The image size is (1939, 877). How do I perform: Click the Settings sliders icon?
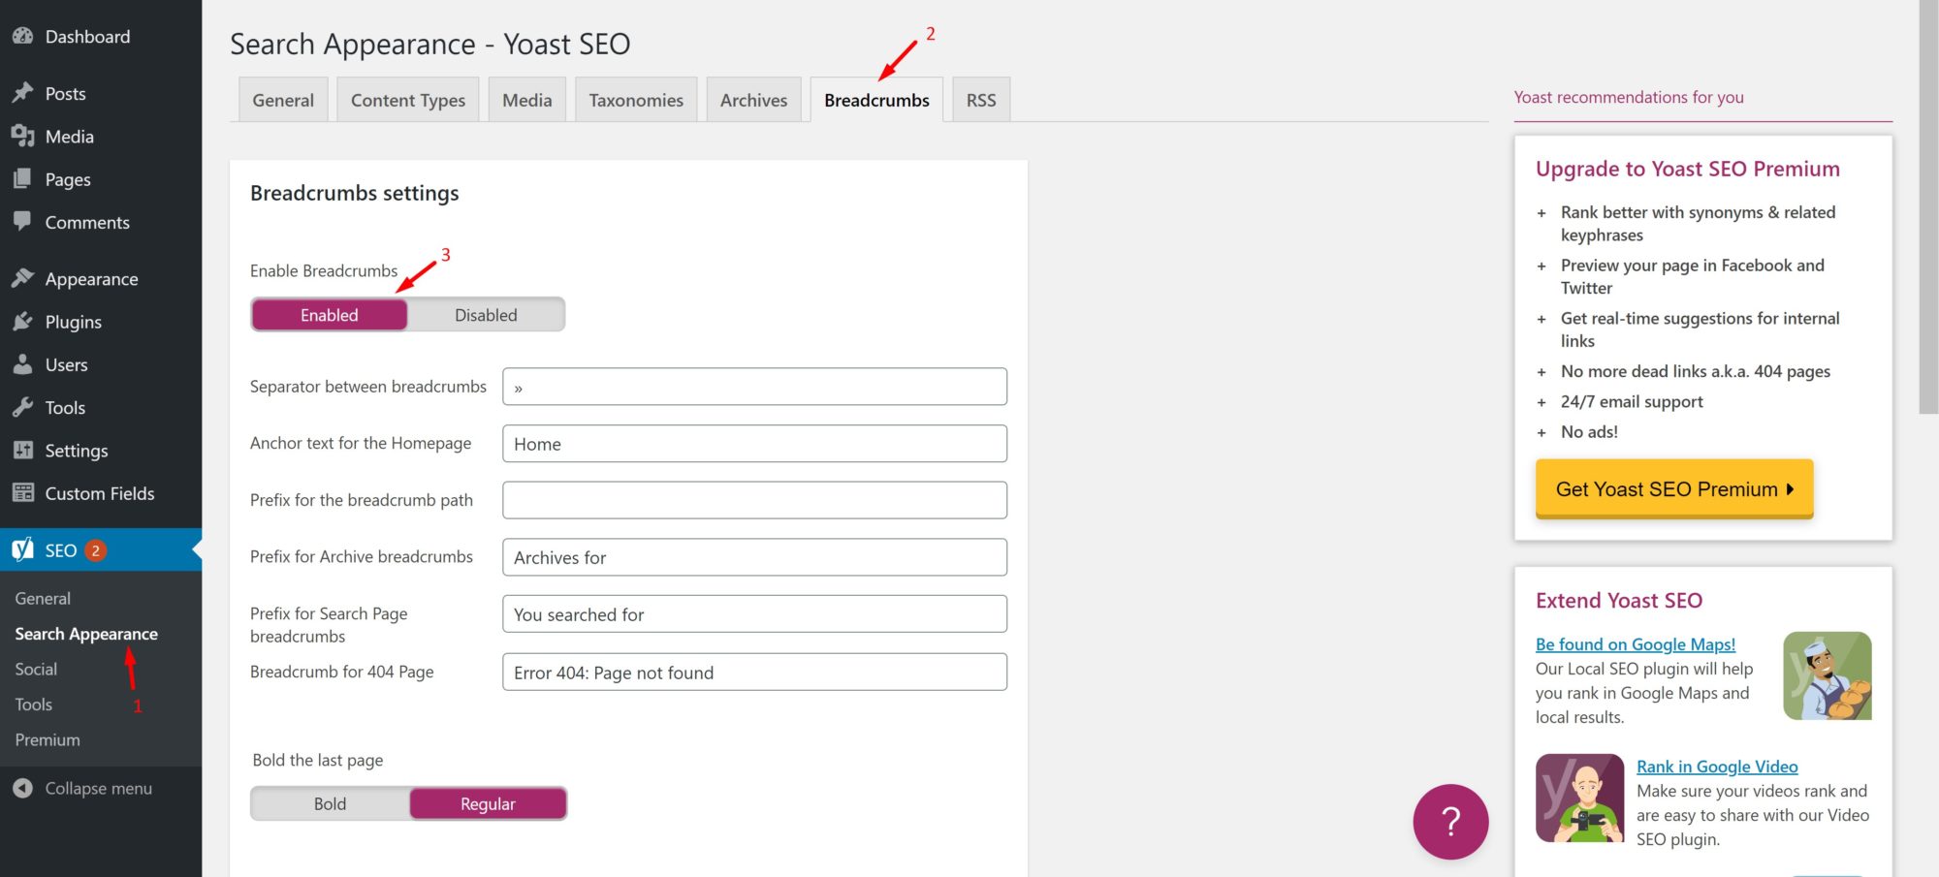click(x=23, y=451)
